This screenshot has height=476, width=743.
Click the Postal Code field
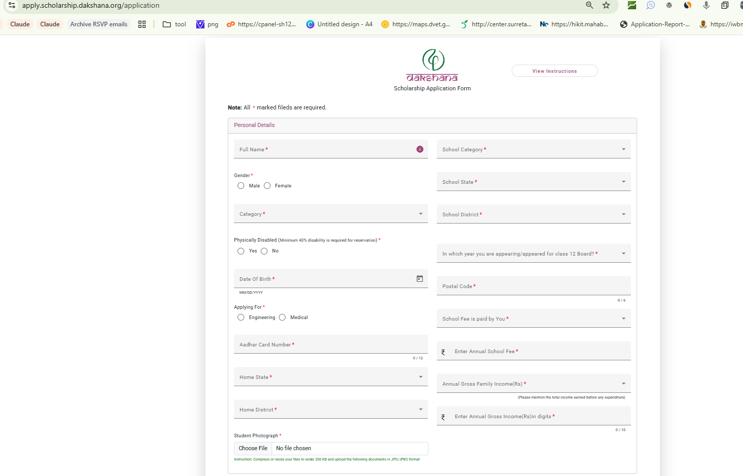click(x=534, y=286)
